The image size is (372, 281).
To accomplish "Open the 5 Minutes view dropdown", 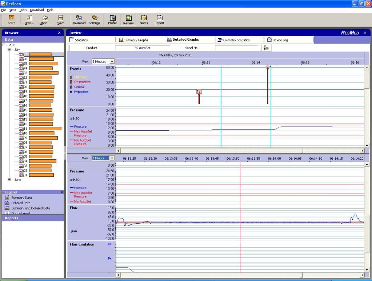I will (x=112, y=62).
